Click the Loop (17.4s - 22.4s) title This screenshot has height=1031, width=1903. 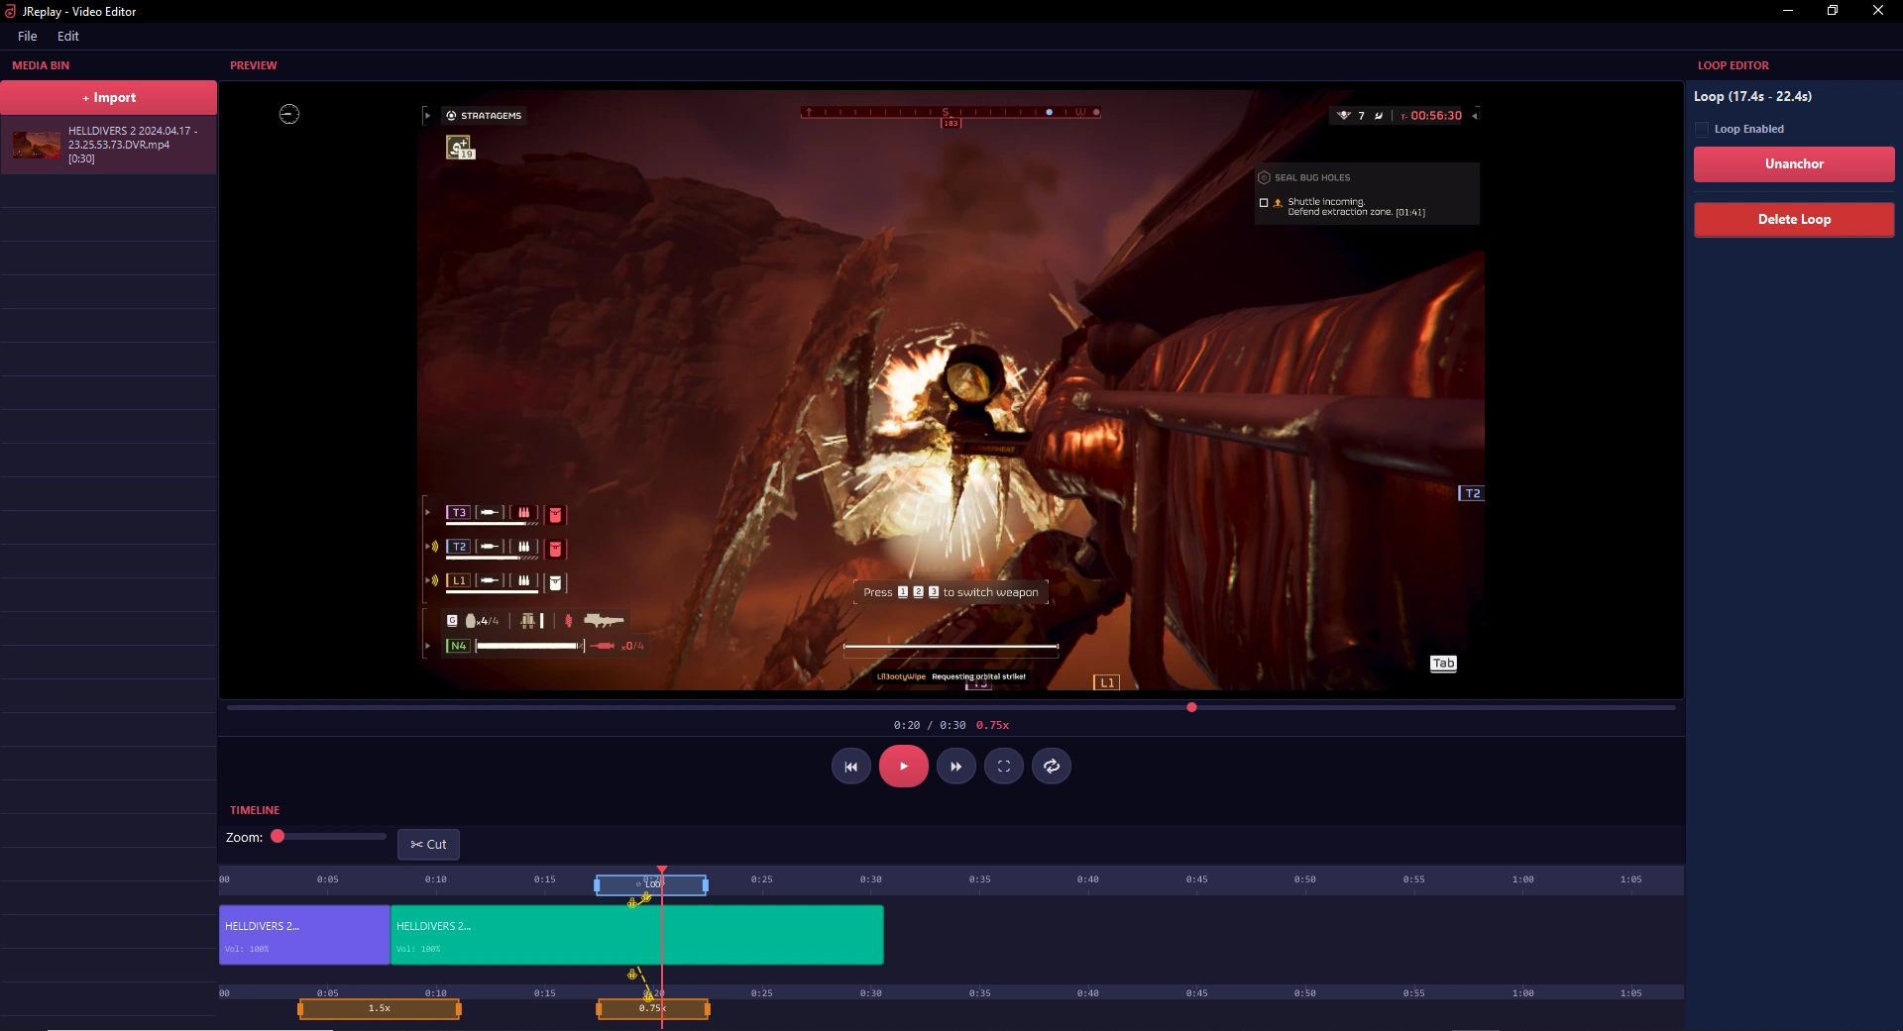tap(1752, 96)
